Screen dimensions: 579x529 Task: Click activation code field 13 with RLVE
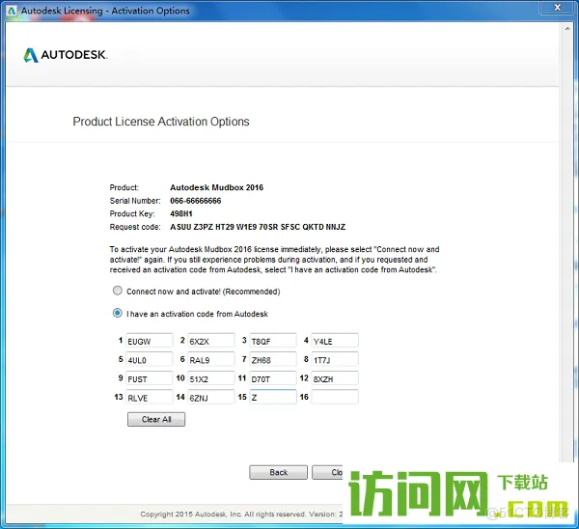click(150, 397)
